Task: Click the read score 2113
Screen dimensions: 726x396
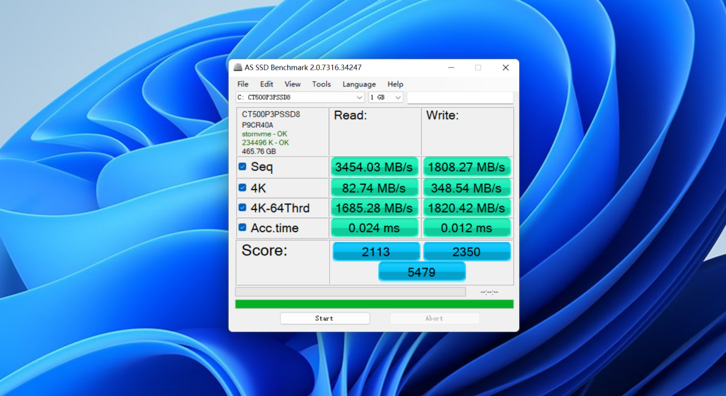Action: pyautogui.click(x=376, y=252)
